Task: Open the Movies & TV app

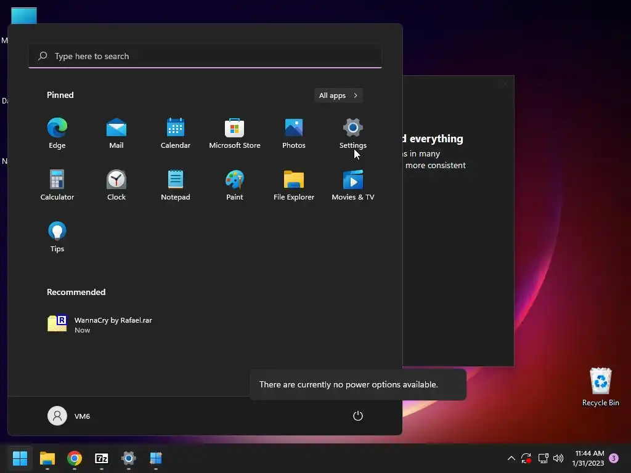Action: [x=353, y=185]
